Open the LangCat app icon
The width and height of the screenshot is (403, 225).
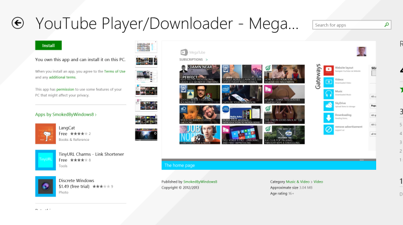(46, 133)
